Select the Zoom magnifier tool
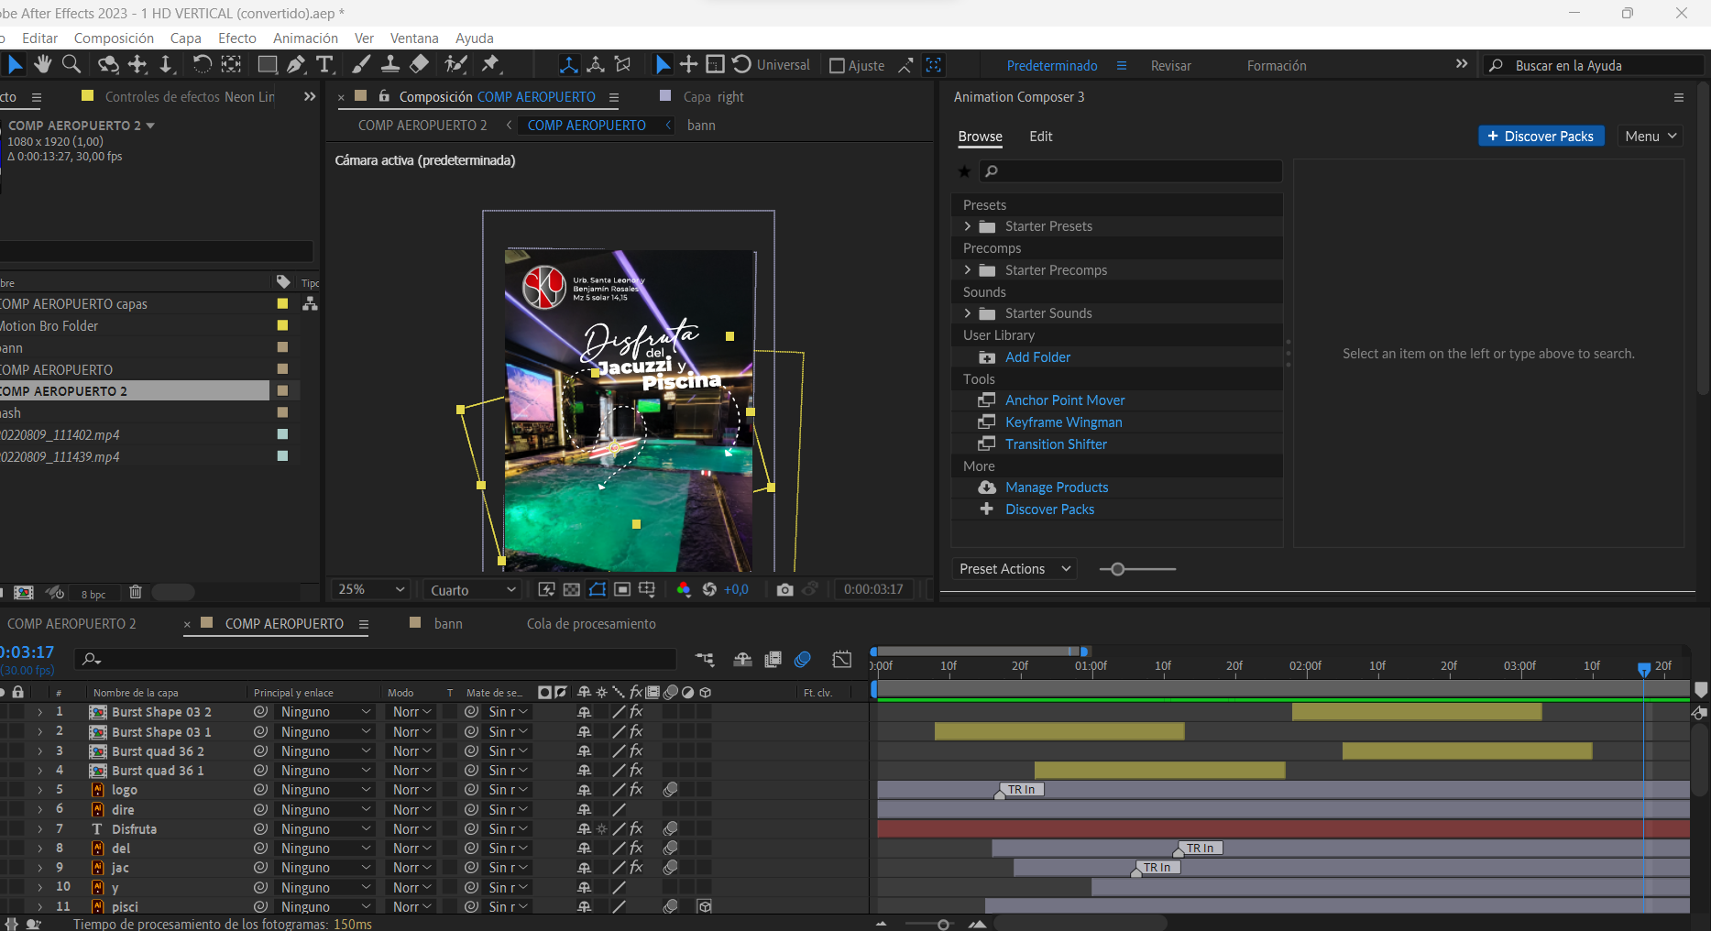This screenshot has height=931, width=1711. tap(71, 64)
